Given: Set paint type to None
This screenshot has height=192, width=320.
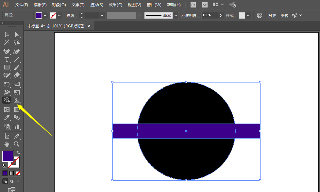Looking at the screenshot, I should click(x=18, y=173).
